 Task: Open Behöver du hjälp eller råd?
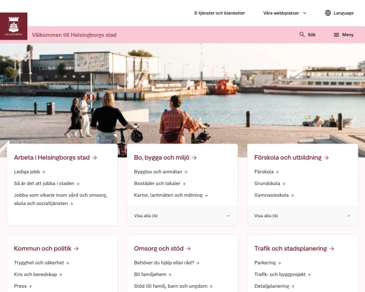point(167,263)
